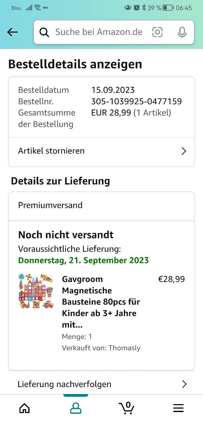
Task: Open the account profile tab icon
Action: pos(76,408)
